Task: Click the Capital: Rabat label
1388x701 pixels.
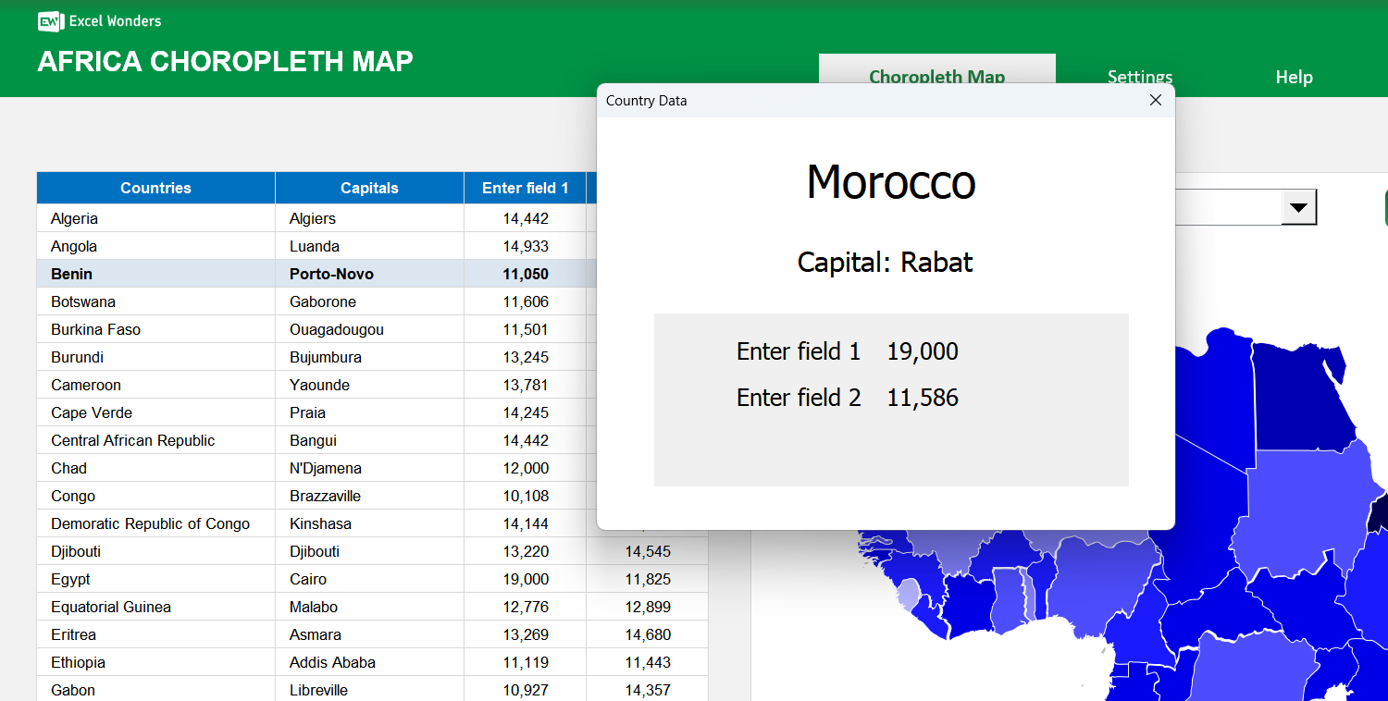Action: pos(885,263)
